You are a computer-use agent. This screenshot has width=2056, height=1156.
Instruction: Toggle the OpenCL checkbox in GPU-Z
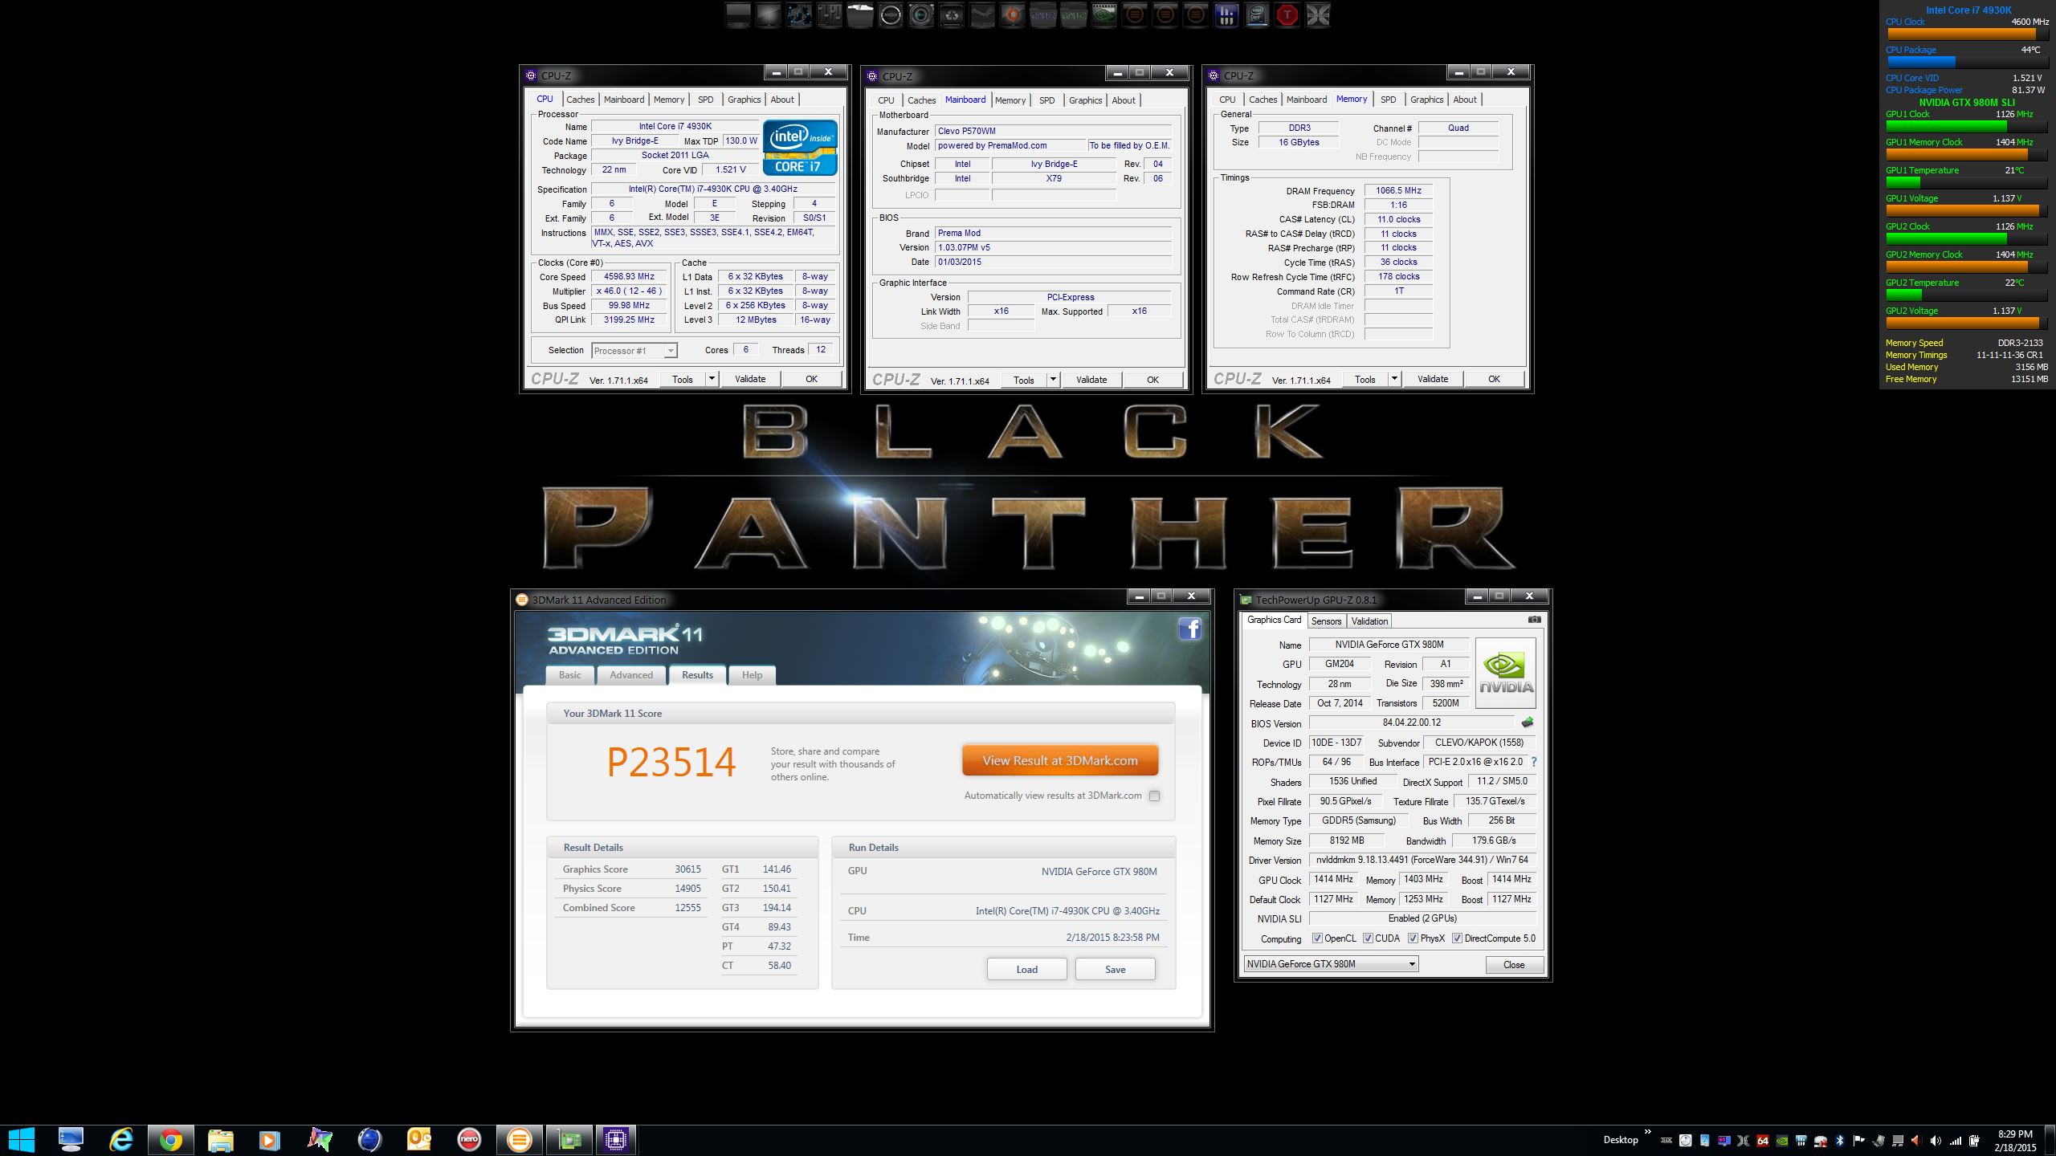(x=1317, y=938)
